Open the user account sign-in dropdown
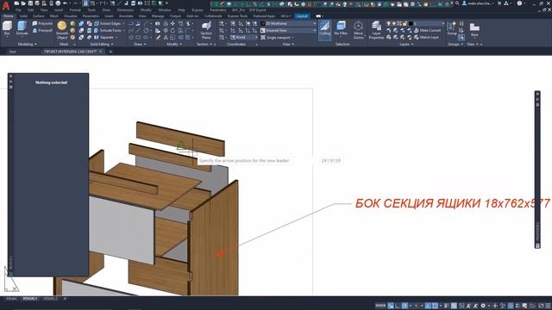 tap(478, 3)
